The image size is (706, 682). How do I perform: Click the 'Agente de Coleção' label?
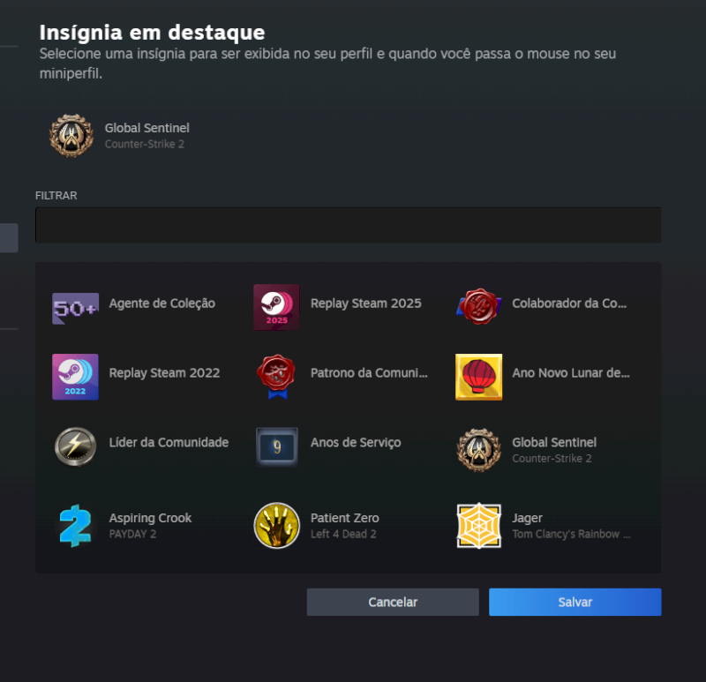click(x=162, y=304)
